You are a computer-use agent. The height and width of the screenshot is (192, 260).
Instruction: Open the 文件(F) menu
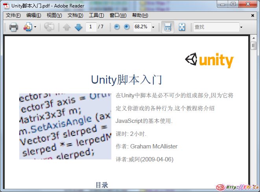(13, 15)
